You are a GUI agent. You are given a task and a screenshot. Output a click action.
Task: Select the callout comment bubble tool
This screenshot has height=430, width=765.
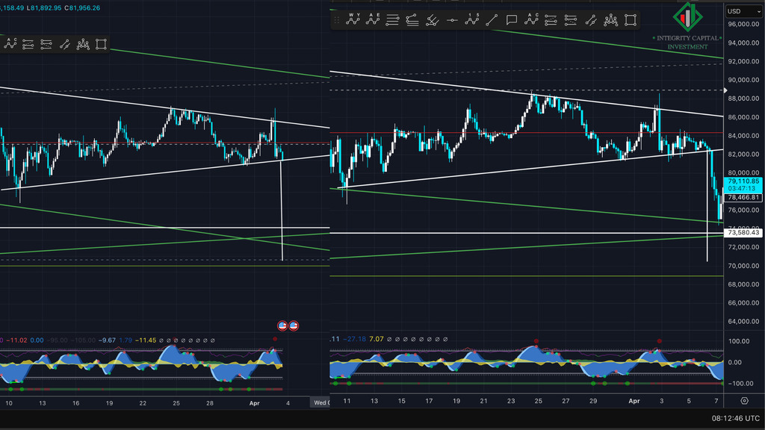511,20
